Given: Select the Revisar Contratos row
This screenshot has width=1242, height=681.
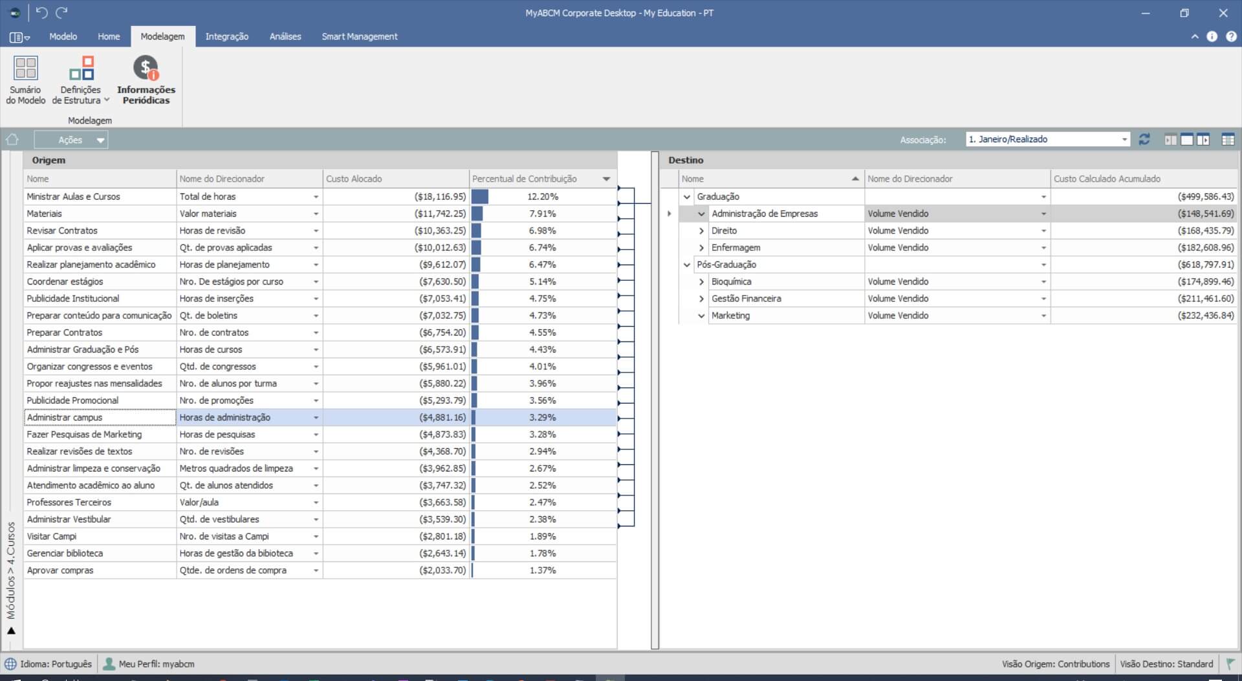Looking at the screenshot, I should (320, 231).
